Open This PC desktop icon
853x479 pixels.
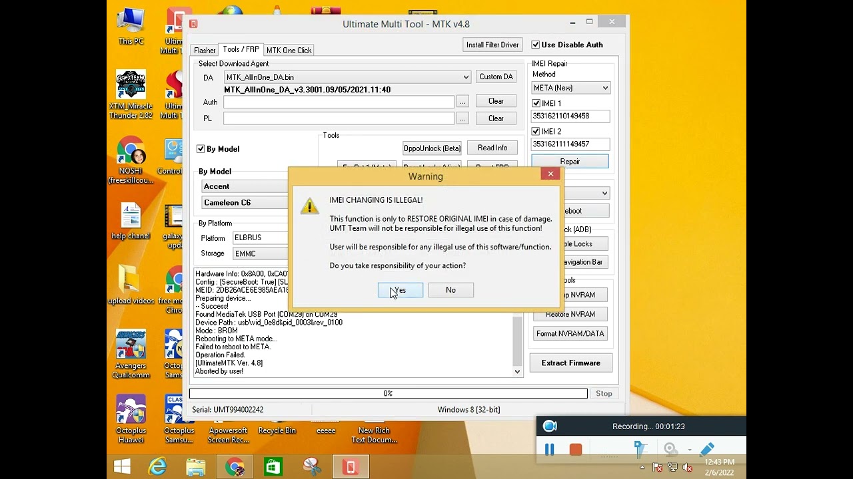click(131, 27)
